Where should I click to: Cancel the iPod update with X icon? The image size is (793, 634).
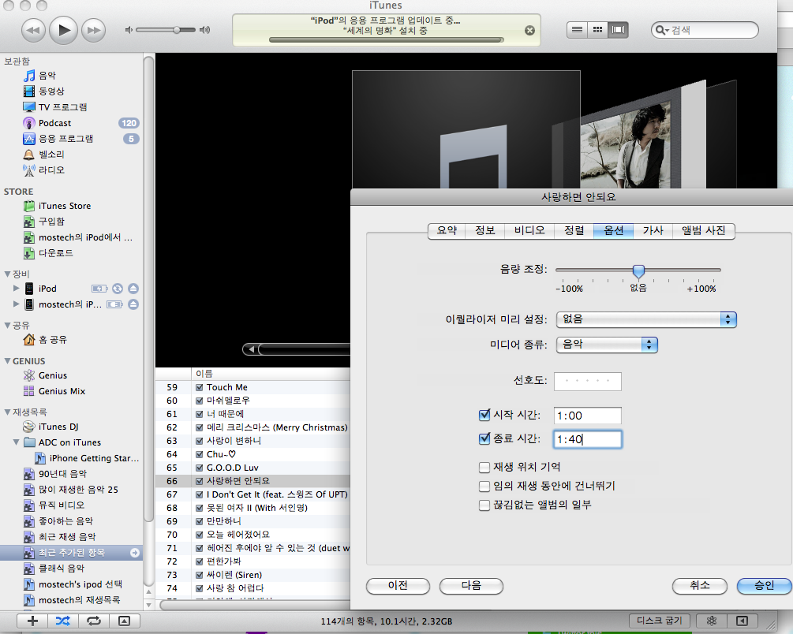pyautogui.click(x=529, y=30)
